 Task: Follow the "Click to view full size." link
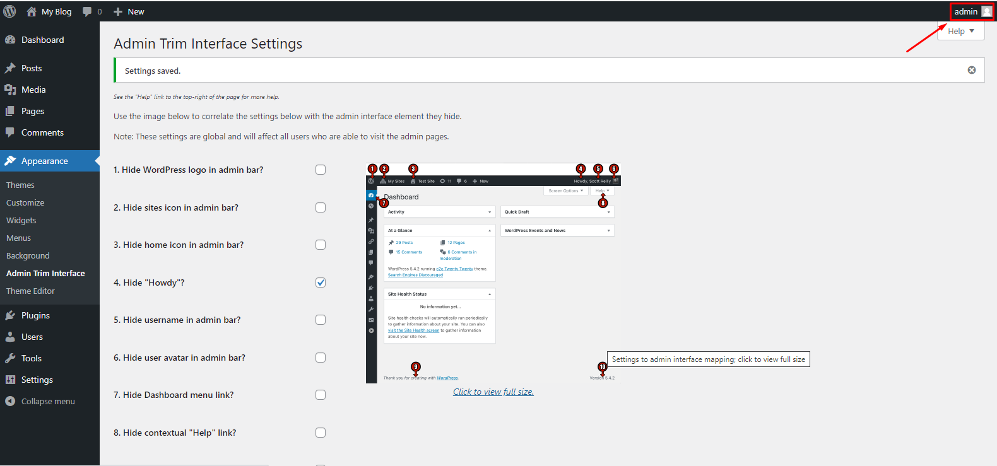[x=493, y=392]
